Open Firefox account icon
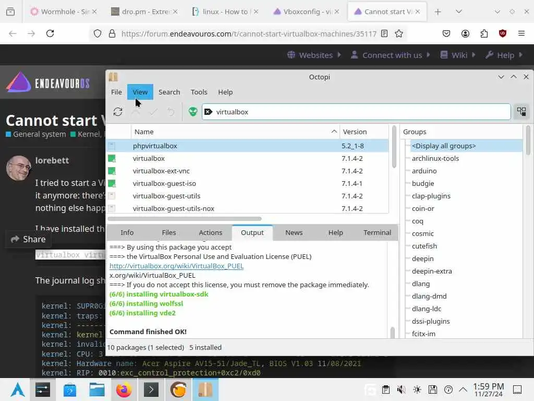This screenshot has height=401, width=534. [x=465, y=33]
